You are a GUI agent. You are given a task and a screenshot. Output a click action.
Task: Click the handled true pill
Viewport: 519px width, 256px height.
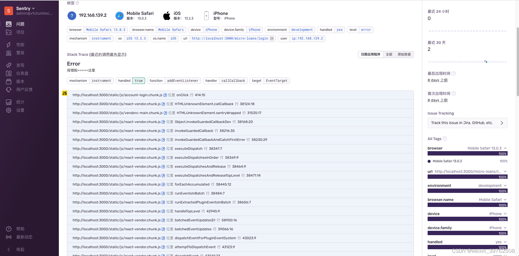(139, 81)
